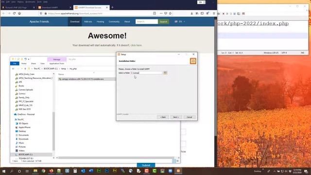Select the Family_Only folder in sidebar
Viewport: 311px width, 175px height.
point(24,98)
